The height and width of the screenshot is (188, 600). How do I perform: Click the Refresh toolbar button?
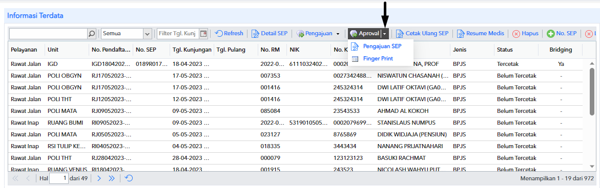[229, 34]
